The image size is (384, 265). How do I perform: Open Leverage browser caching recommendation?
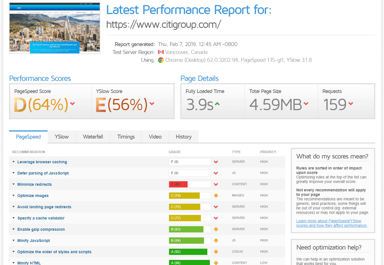[42, 162]
